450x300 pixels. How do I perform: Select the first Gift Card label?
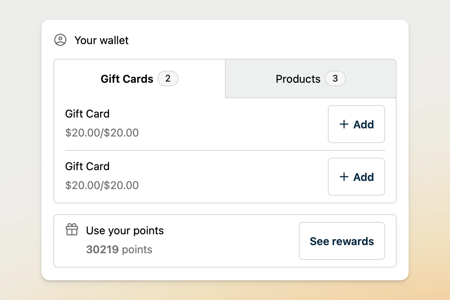click(x=87, y=114)
